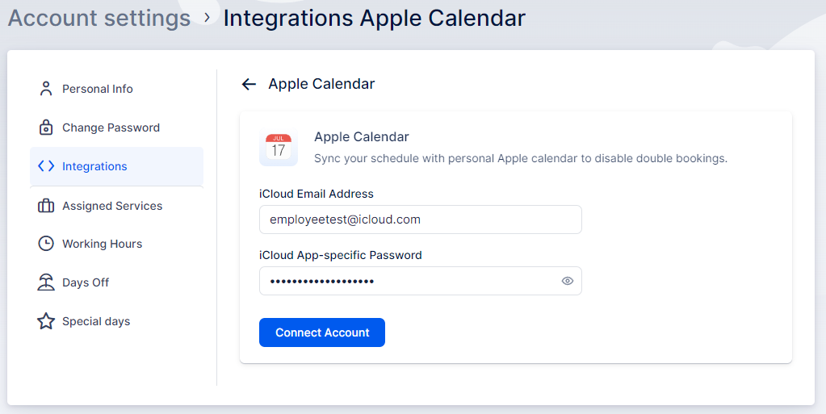The height and width of the screenshot is (414, 826).
Task: Click the Assigned Services briefcase icon
Action: click(46, 206)
